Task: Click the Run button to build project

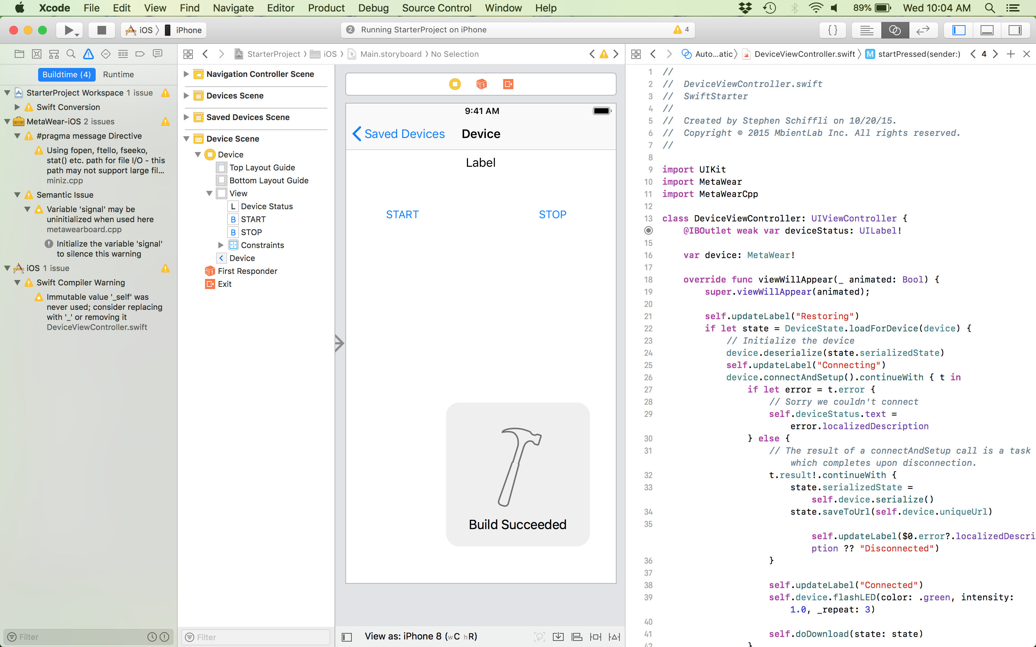Action: coord(69,30)
